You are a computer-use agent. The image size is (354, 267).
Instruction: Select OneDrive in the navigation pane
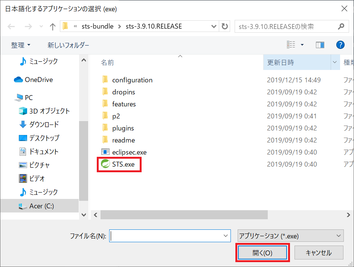(34, 80)
